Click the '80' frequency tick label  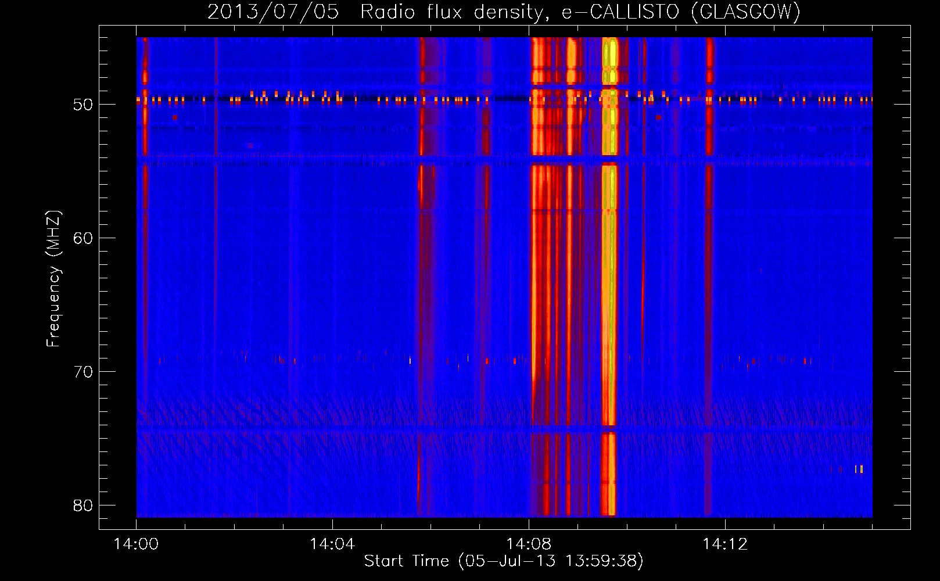[83, 505]
